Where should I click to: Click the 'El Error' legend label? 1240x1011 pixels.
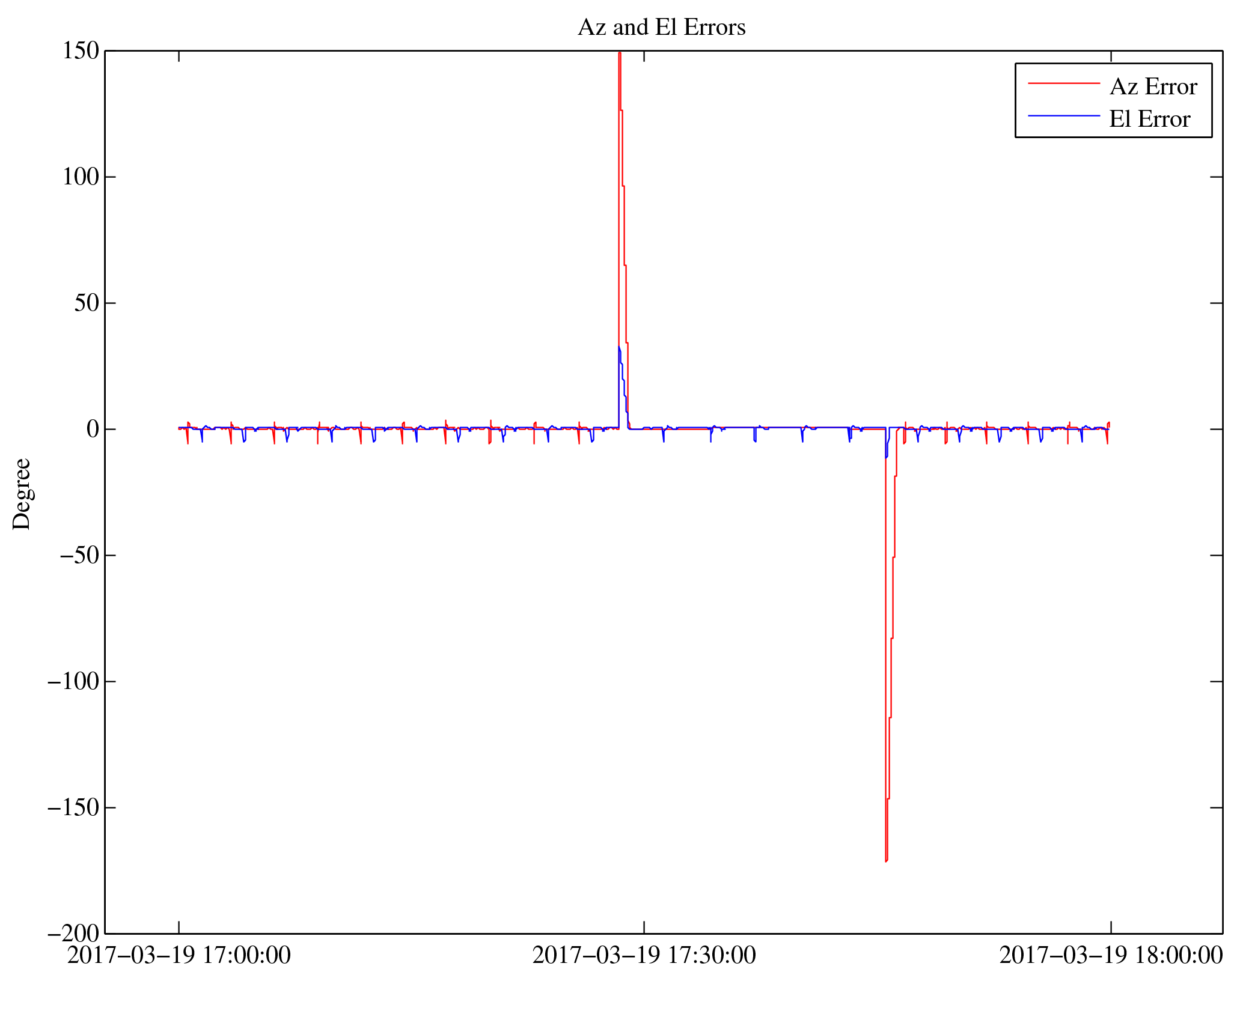point(1149,120)
